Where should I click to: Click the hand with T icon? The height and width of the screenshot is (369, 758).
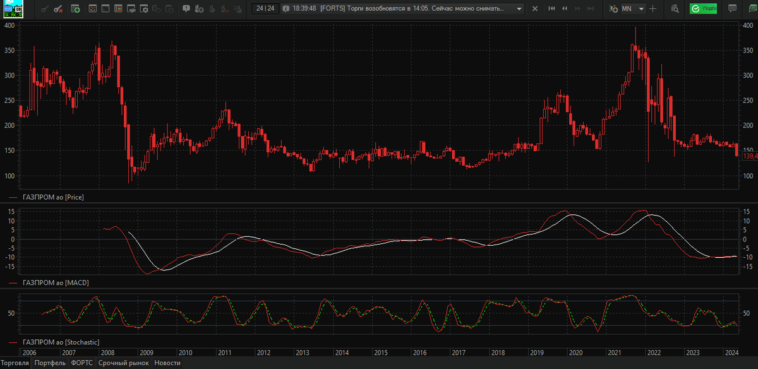coord(200,9)
